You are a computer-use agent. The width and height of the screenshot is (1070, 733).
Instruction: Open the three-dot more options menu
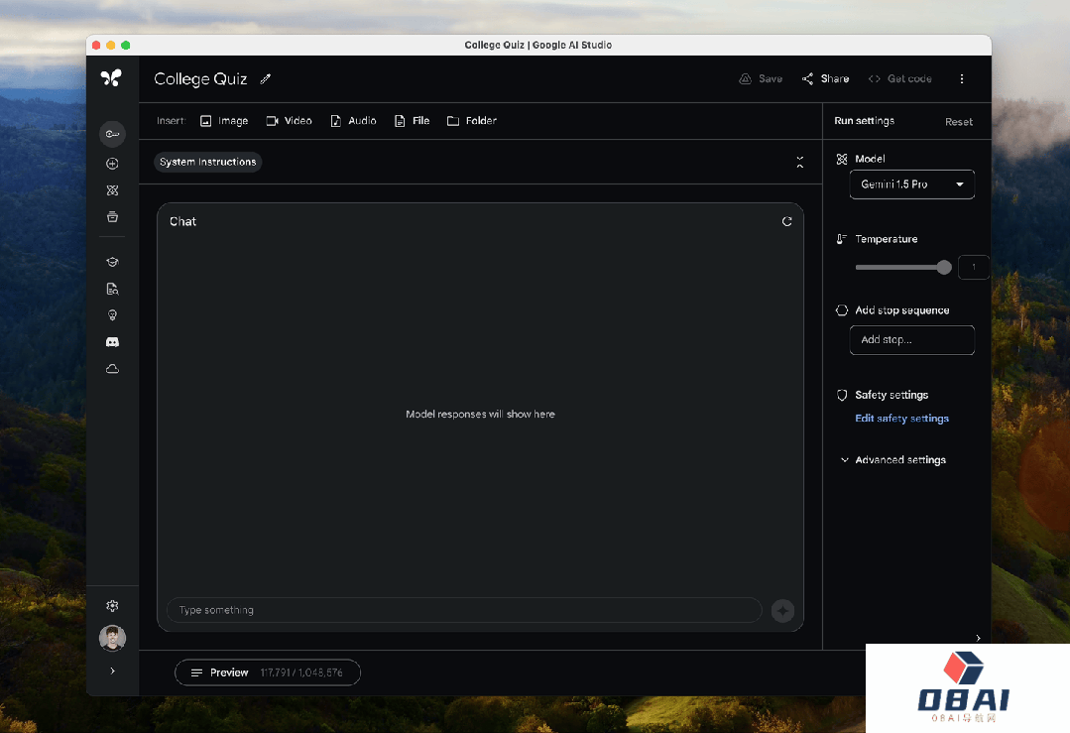coord(961,79)
